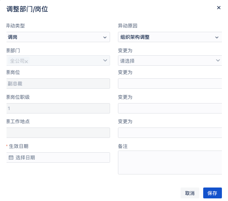
Task: Expand the 异动类型 dropdown arrow
Action: [x=105, y=37]
